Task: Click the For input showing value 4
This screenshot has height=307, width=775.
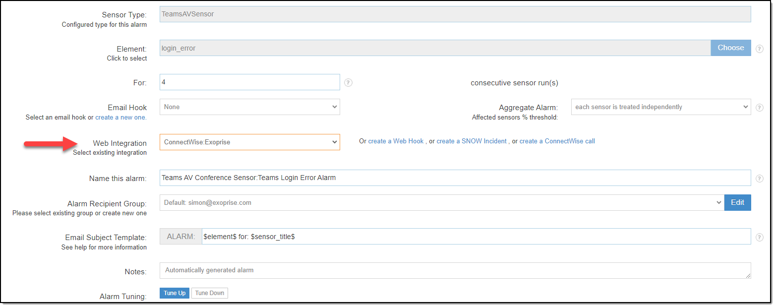Action: pyautogui.click(x=249, y=82)
